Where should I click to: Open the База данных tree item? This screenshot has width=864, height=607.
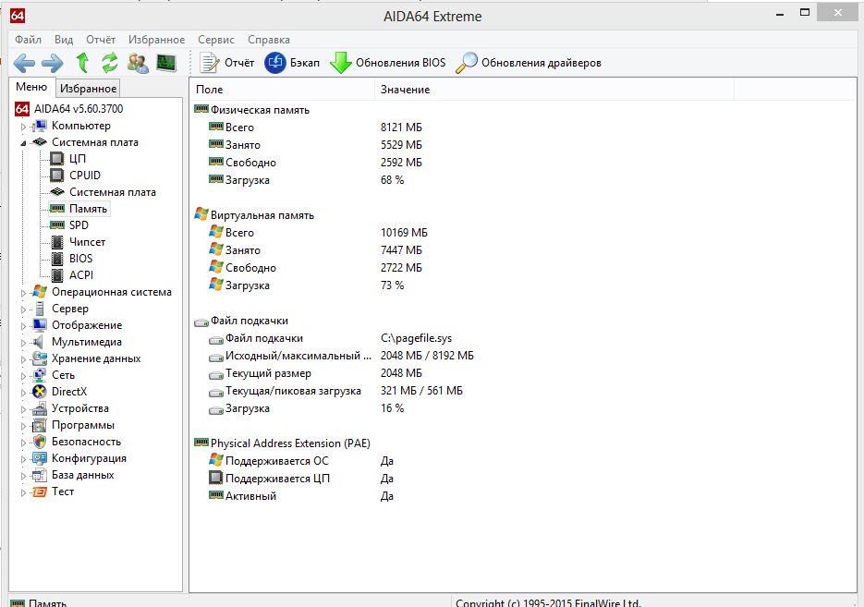pyautogui.click(x=82, y=475)
